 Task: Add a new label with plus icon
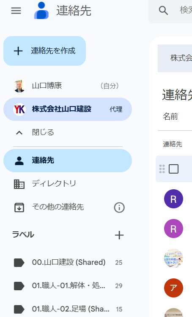click(119, 235)
